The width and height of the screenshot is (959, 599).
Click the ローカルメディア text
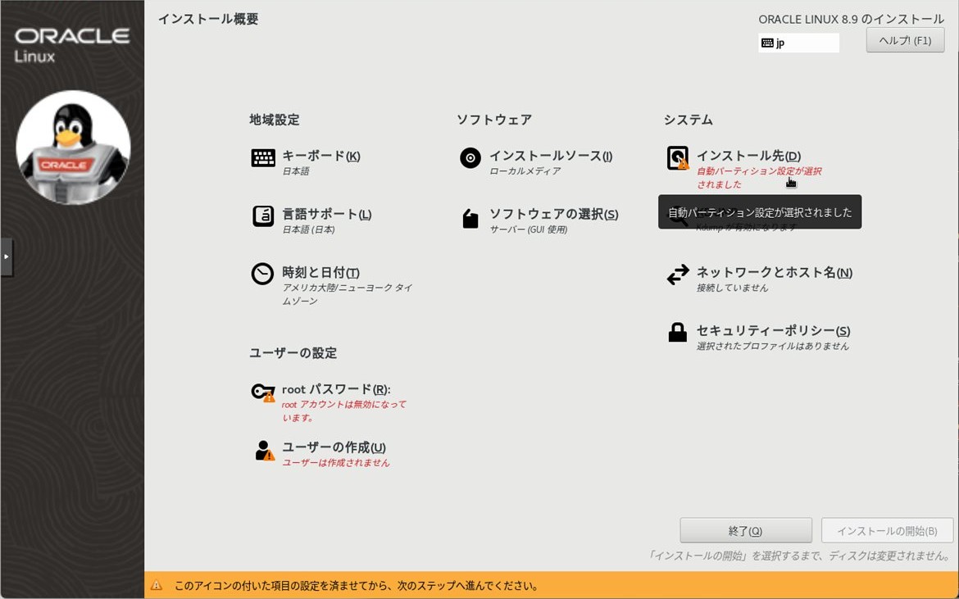(x=525, y=171)
